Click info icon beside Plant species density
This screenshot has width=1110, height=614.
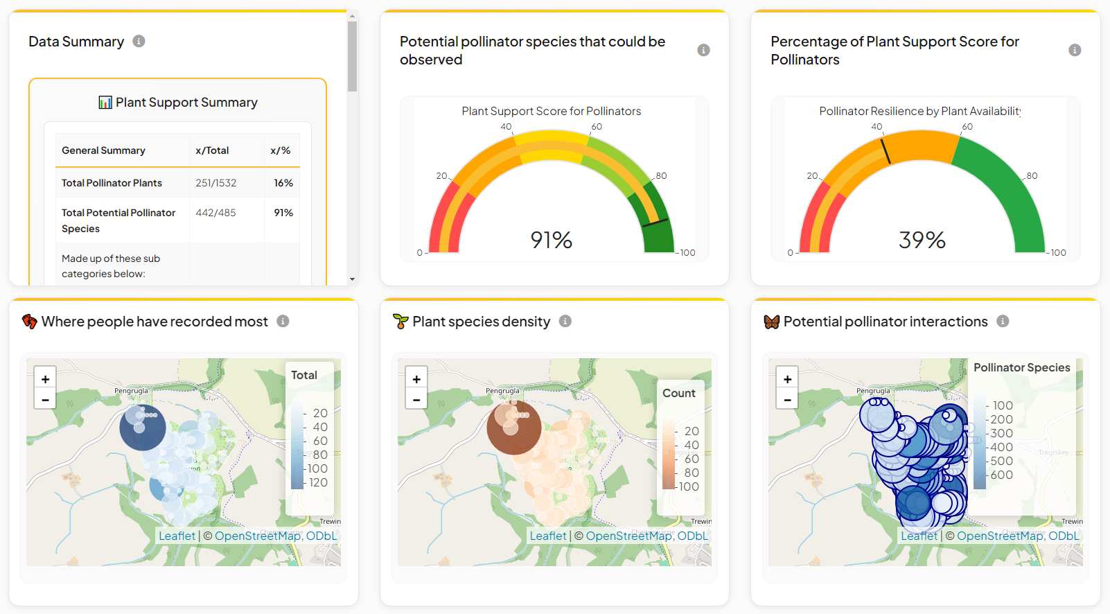[x=565, y=322]
